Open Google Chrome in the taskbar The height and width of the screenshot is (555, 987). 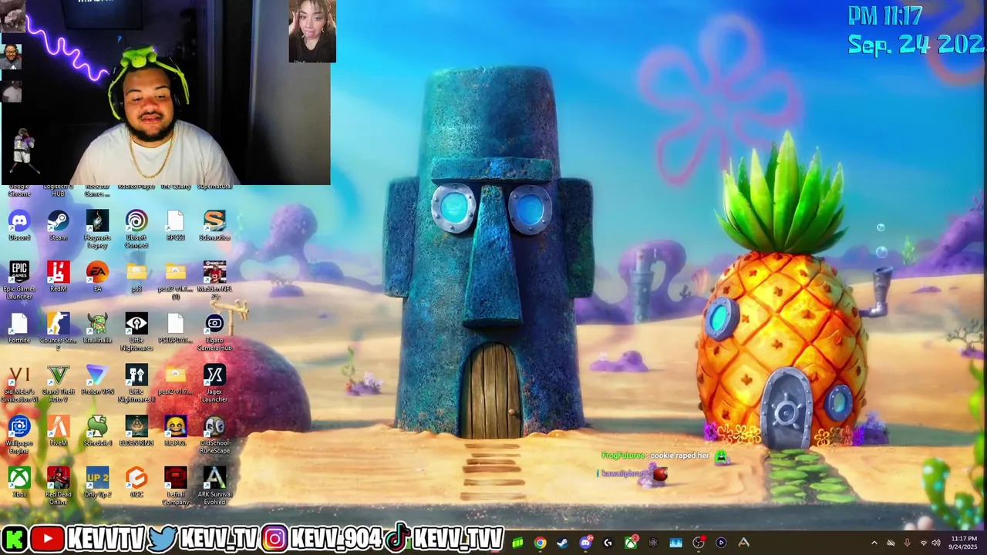tap(540, 543)
